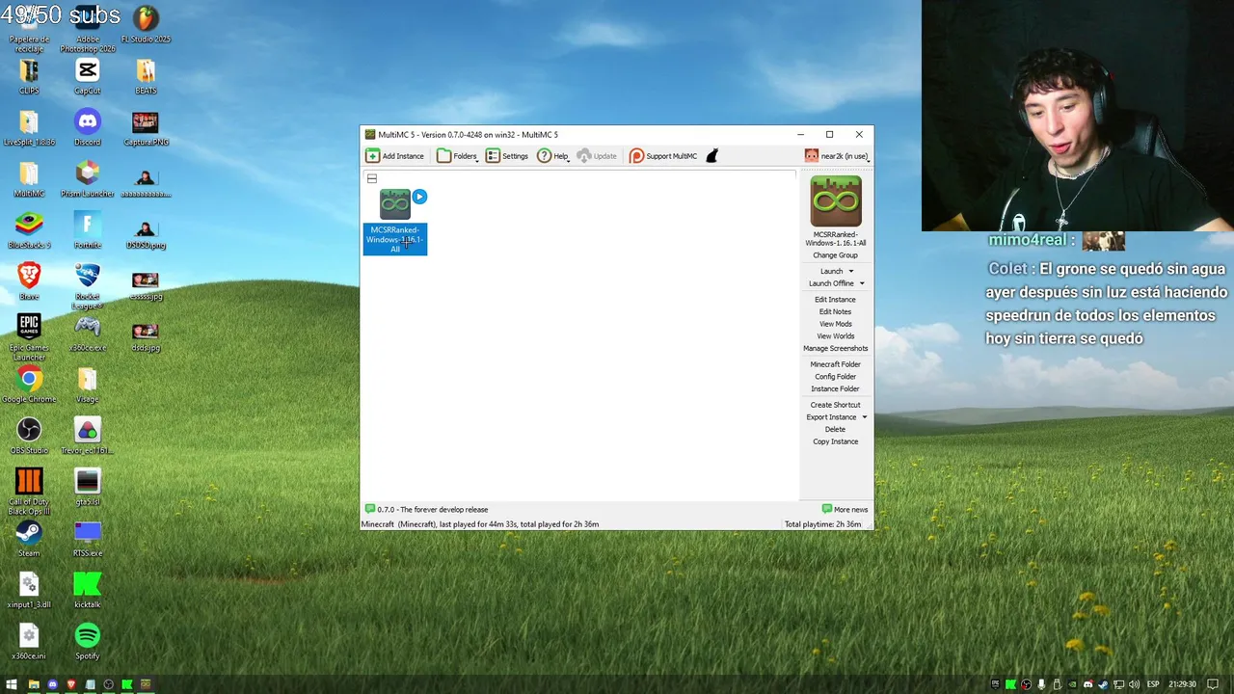This screenshot has width=1234, height=694.
Task: Click the microphone tray icon
Action: [x=1041, y=684]
